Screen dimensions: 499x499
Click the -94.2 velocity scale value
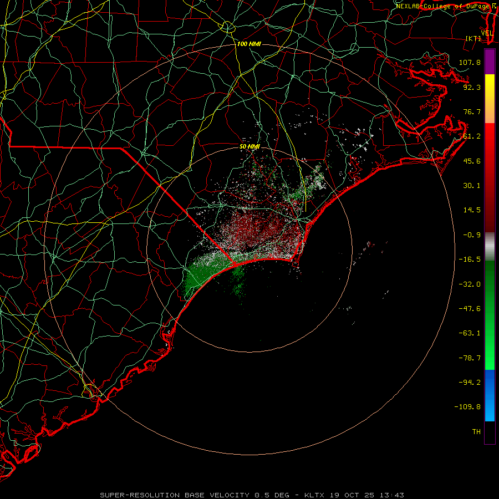(470, 382)
